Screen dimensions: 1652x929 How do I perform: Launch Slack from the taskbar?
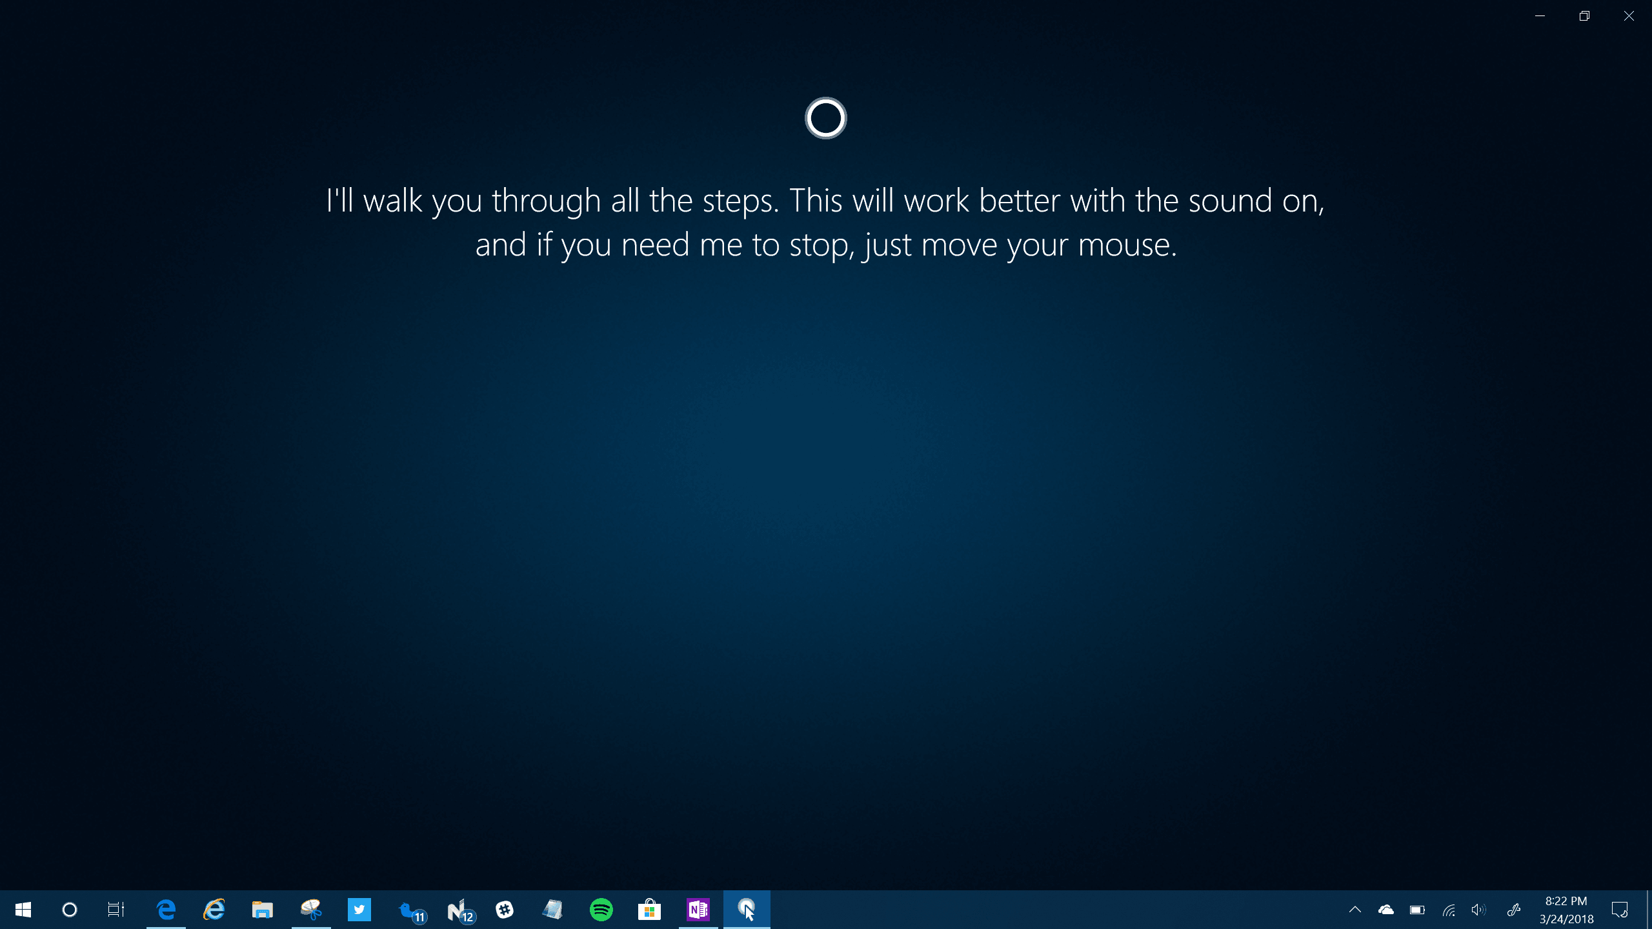[505, 910]
